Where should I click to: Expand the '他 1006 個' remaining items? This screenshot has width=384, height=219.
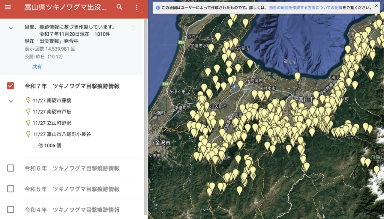(47, 145)
